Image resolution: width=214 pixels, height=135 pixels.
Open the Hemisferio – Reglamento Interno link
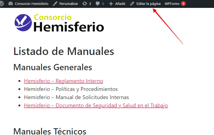pyautogui.click(x=63, y=81)
